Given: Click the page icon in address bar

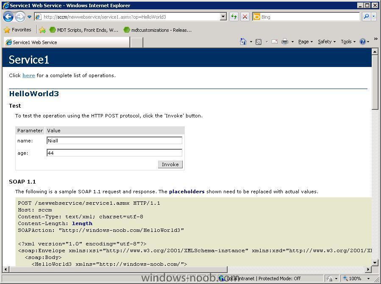Looking at the screenshot, I should 38,17.
